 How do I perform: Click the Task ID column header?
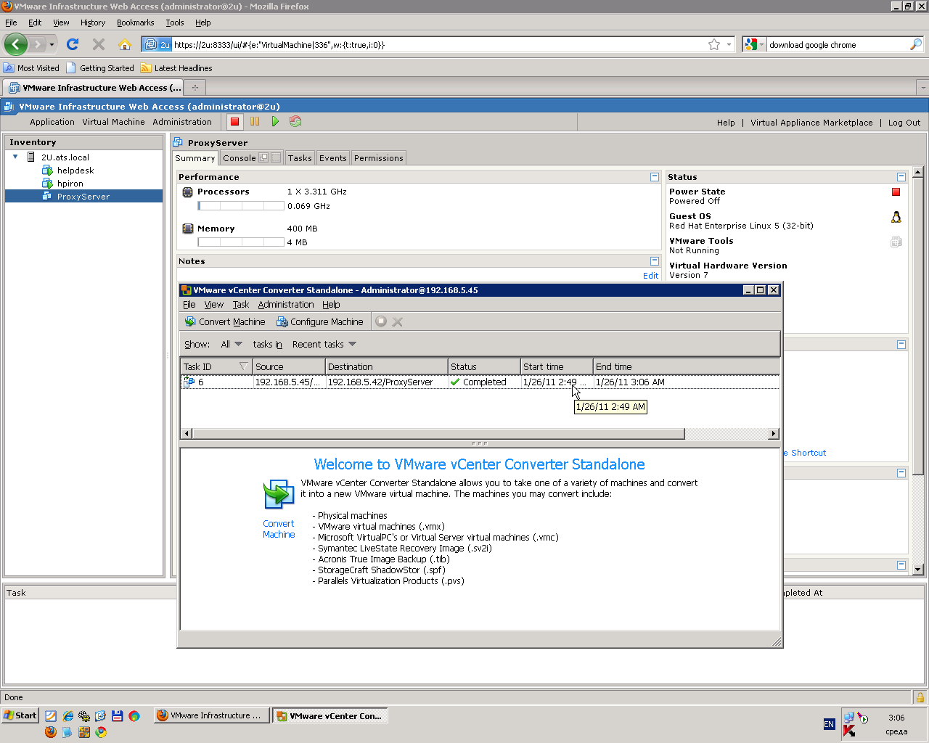pos(216,366)
